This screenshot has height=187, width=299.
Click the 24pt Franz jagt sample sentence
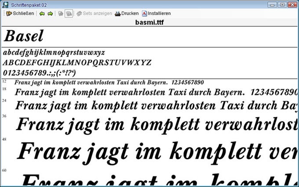click(x=156, y=106)
